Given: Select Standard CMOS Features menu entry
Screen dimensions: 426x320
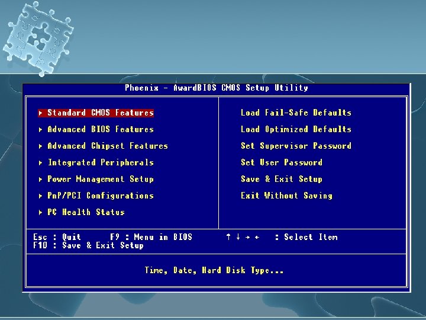Looking at the screenshot, I should 96,113.
